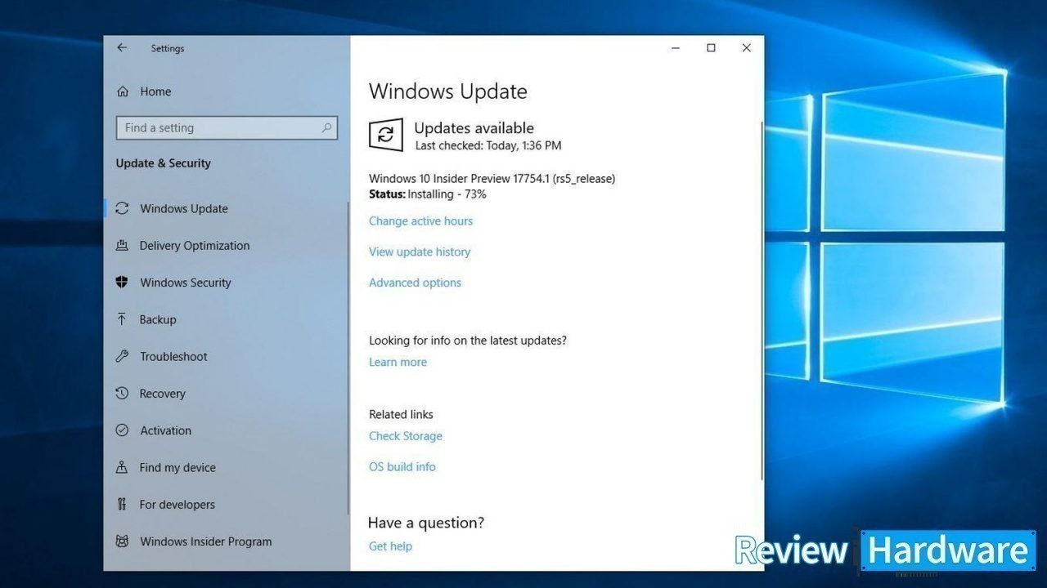Click the Windows Security shield icon

122,283
